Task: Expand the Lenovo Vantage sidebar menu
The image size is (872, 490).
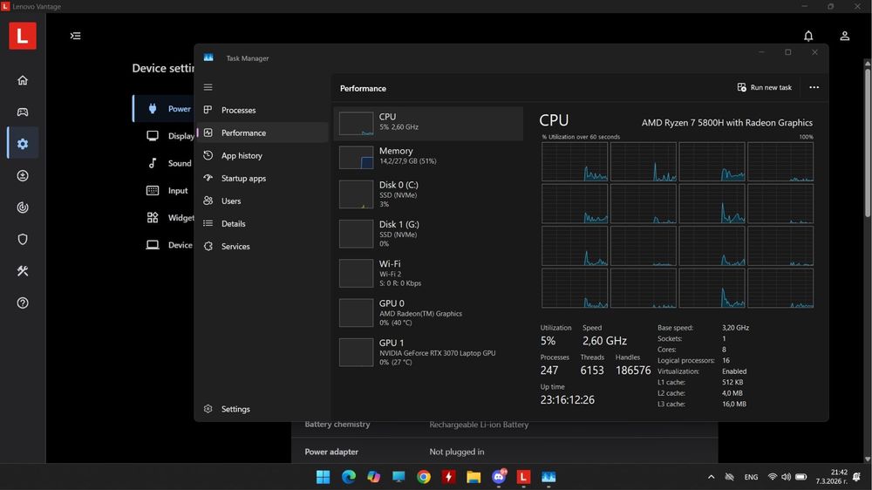Action: pos(76,36)
